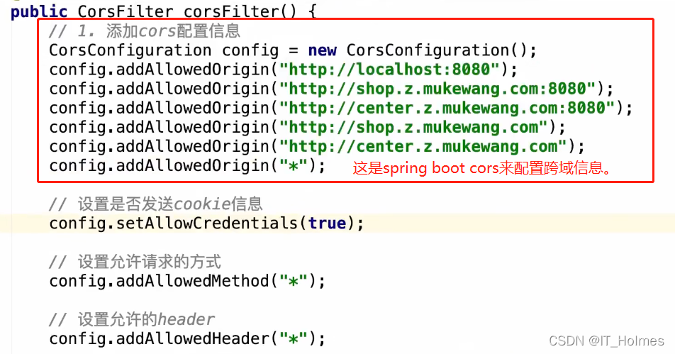Click the line config.addAllowedOrigin("*")
The height and width of the screenshot is (354, 675).
tap(187, 166)
